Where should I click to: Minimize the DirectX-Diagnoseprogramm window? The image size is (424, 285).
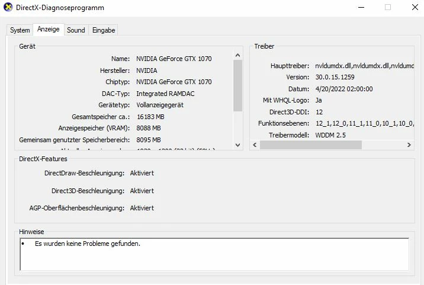click(x=361, y=7)
